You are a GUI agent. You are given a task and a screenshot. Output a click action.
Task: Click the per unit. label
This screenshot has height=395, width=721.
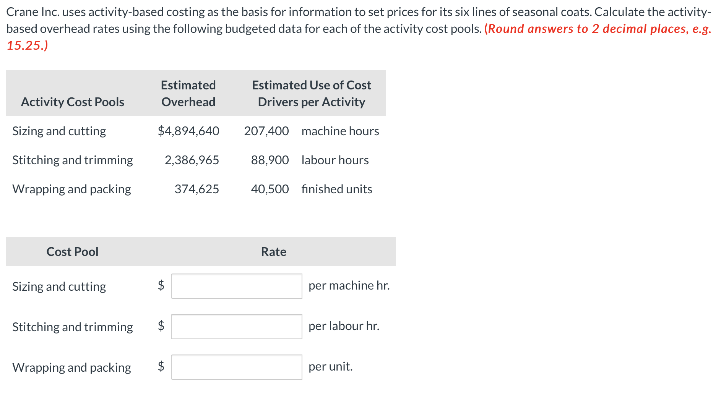coord(331,366)
